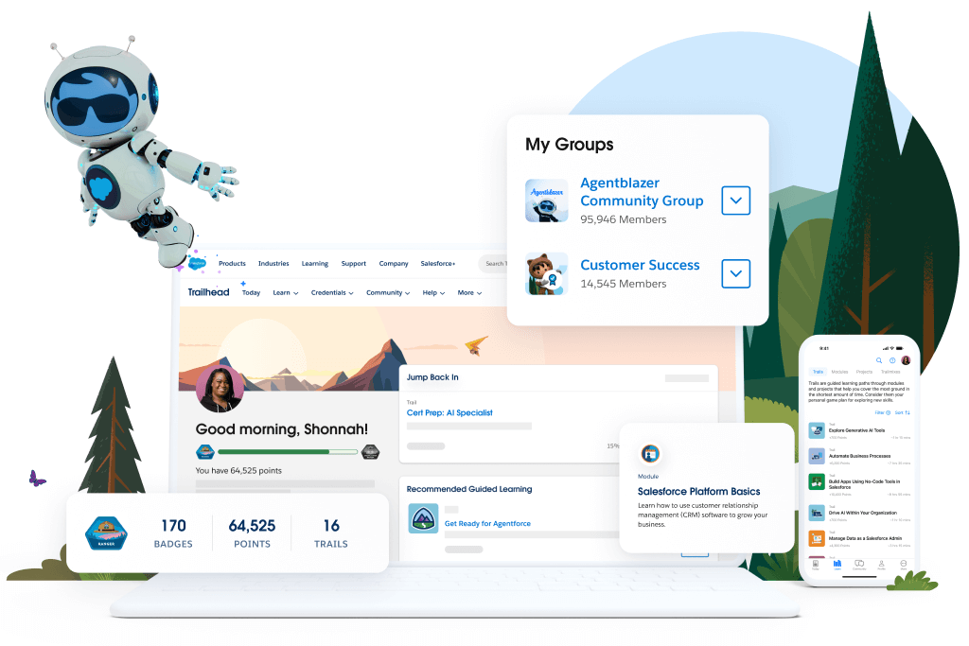
Task: Click the search field in the top nav
Action: (x=493, y=264)
